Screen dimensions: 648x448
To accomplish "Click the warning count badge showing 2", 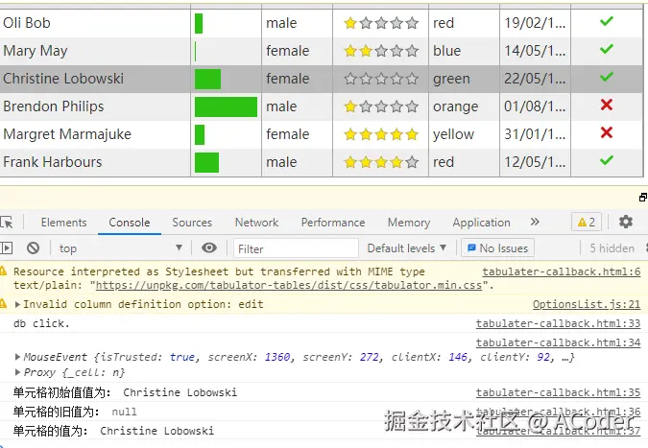I will pos(586,223).
